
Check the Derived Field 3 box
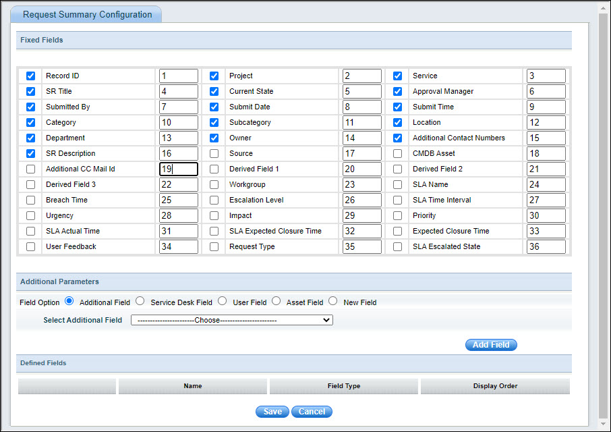point(31,185)
